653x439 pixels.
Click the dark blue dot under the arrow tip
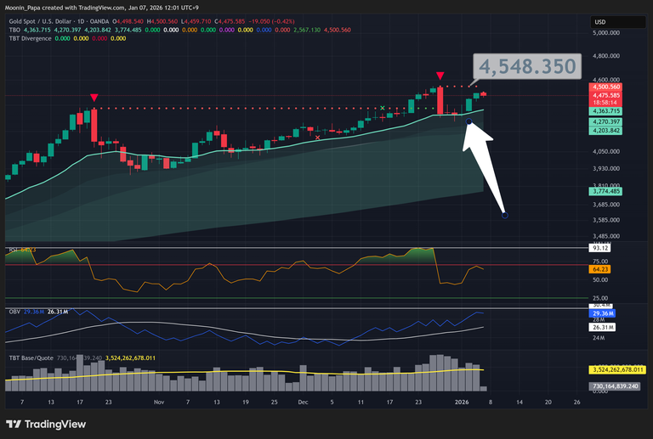pyautogui.click(x=469, y=123)
